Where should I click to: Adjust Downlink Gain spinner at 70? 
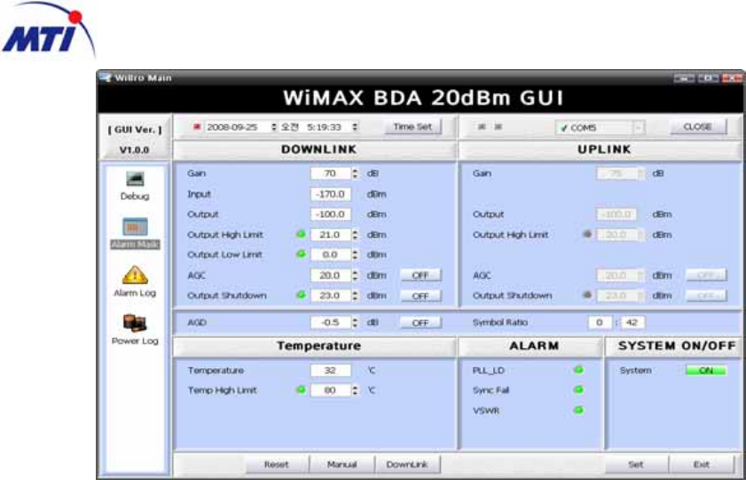[355, 174]
